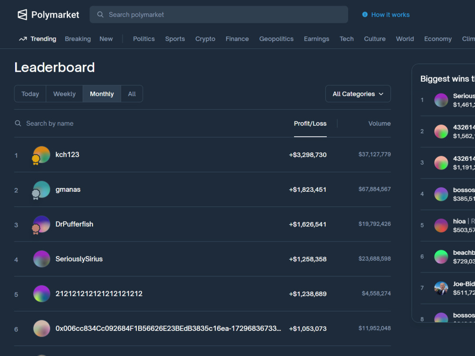
Task: Open the Breaking section
Action: [78, 39]
